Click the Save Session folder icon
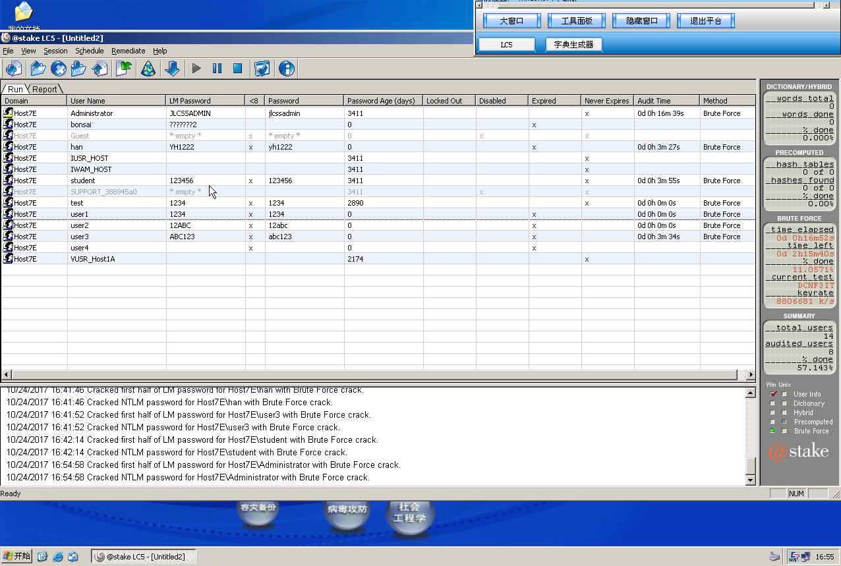Screen dimensions: 841x566 pyautogui.click(x=79, y=69)
